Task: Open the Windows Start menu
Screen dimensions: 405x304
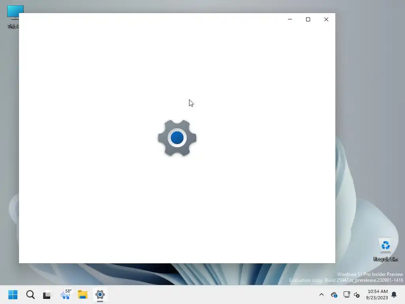Action: (x=13, y=294)
